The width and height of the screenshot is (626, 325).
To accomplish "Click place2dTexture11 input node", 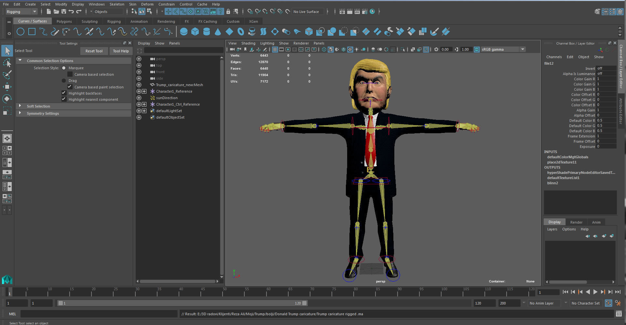I will tap(562, 162).
